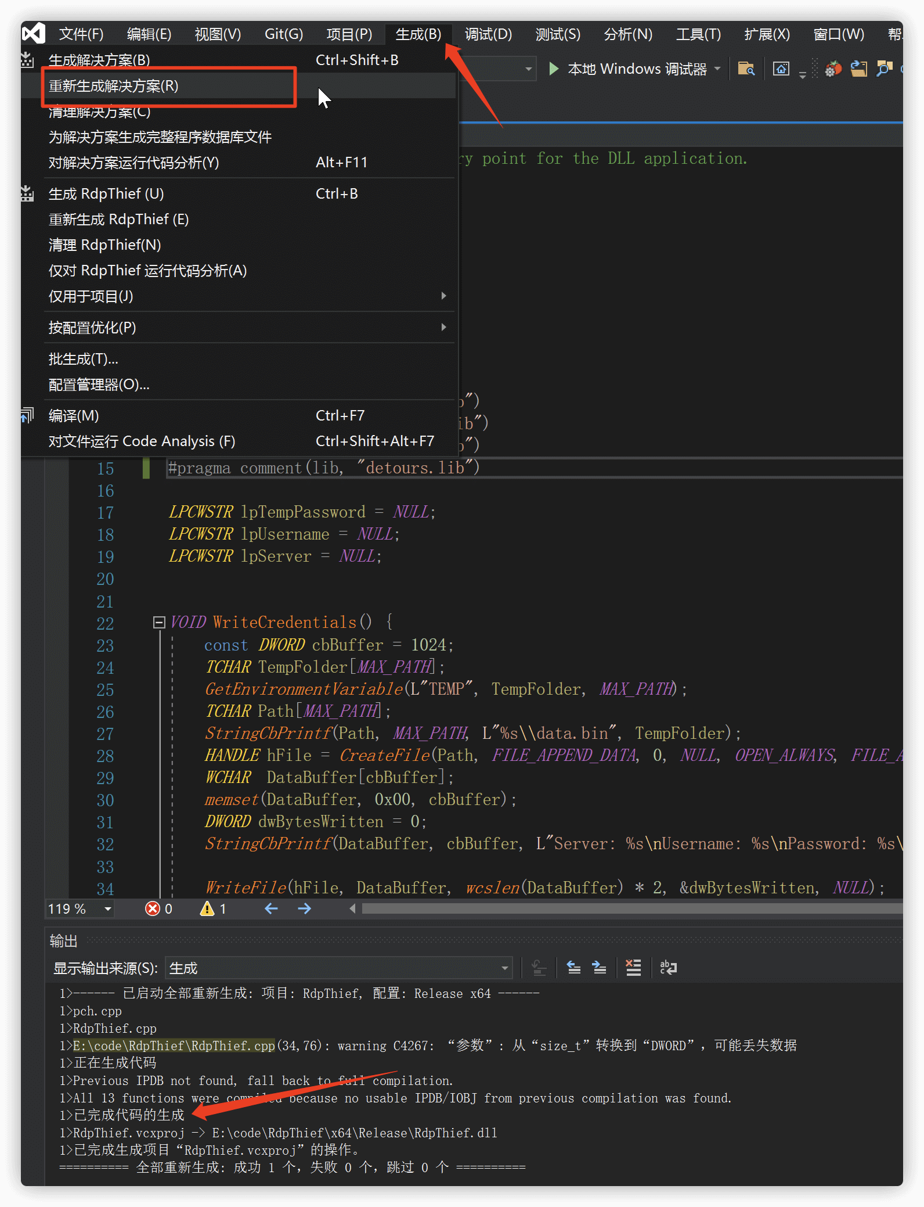Screen dimensions: 924x1207
Task: Click the output line with RdpThief.dll path
Action: 278,1133
